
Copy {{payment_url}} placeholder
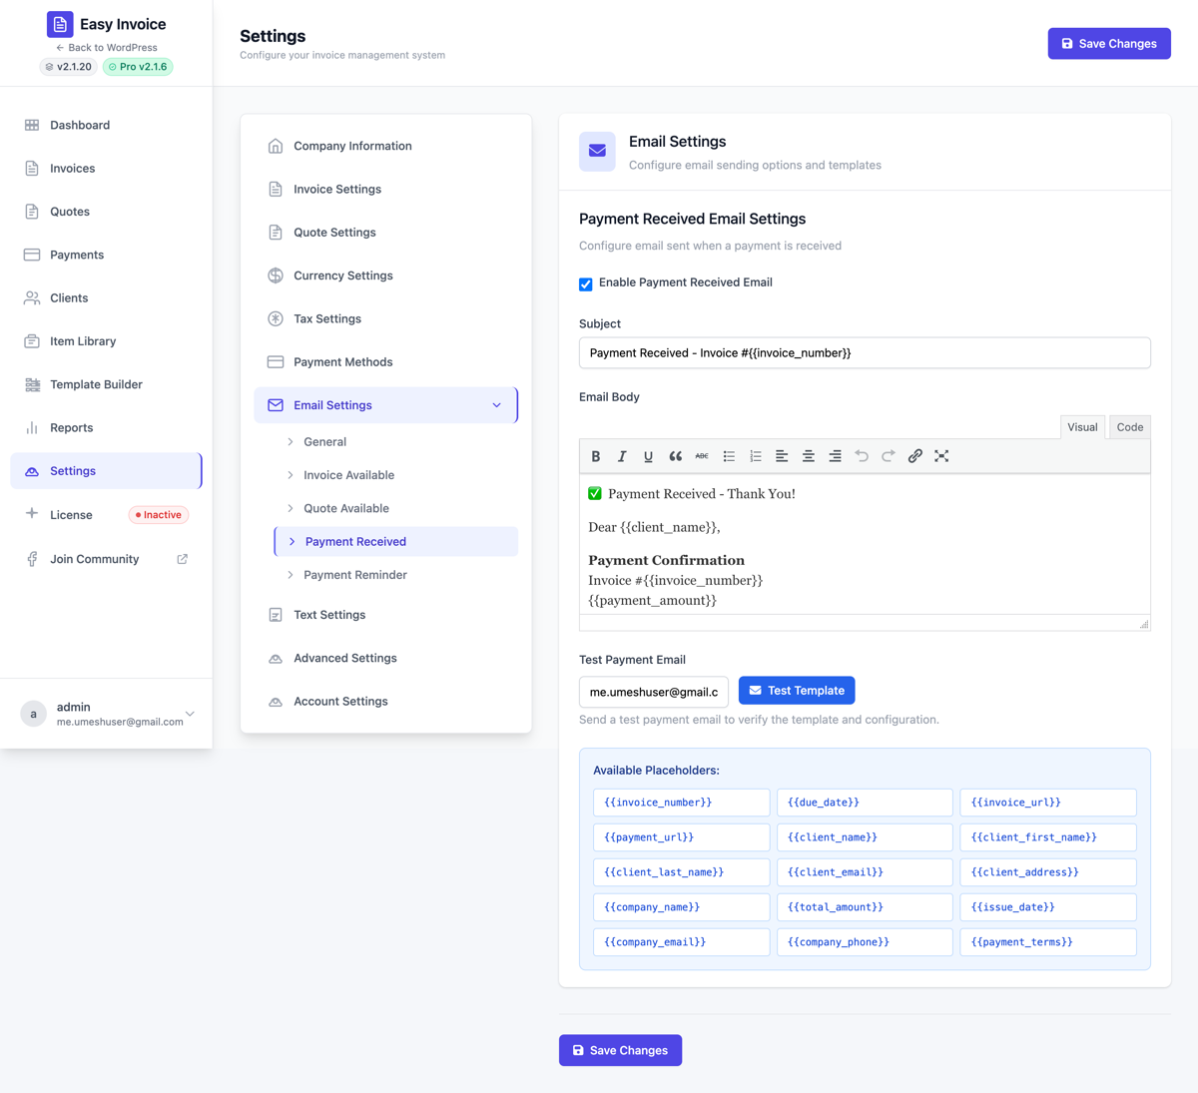click(x=681, y=837)
